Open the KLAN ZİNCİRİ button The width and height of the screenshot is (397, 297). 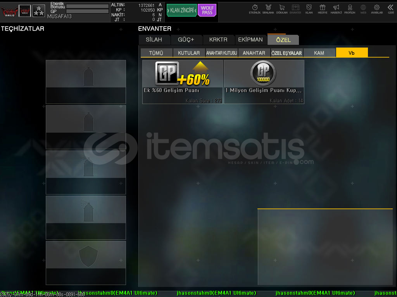pyautogui.click(x=182, y=10)
